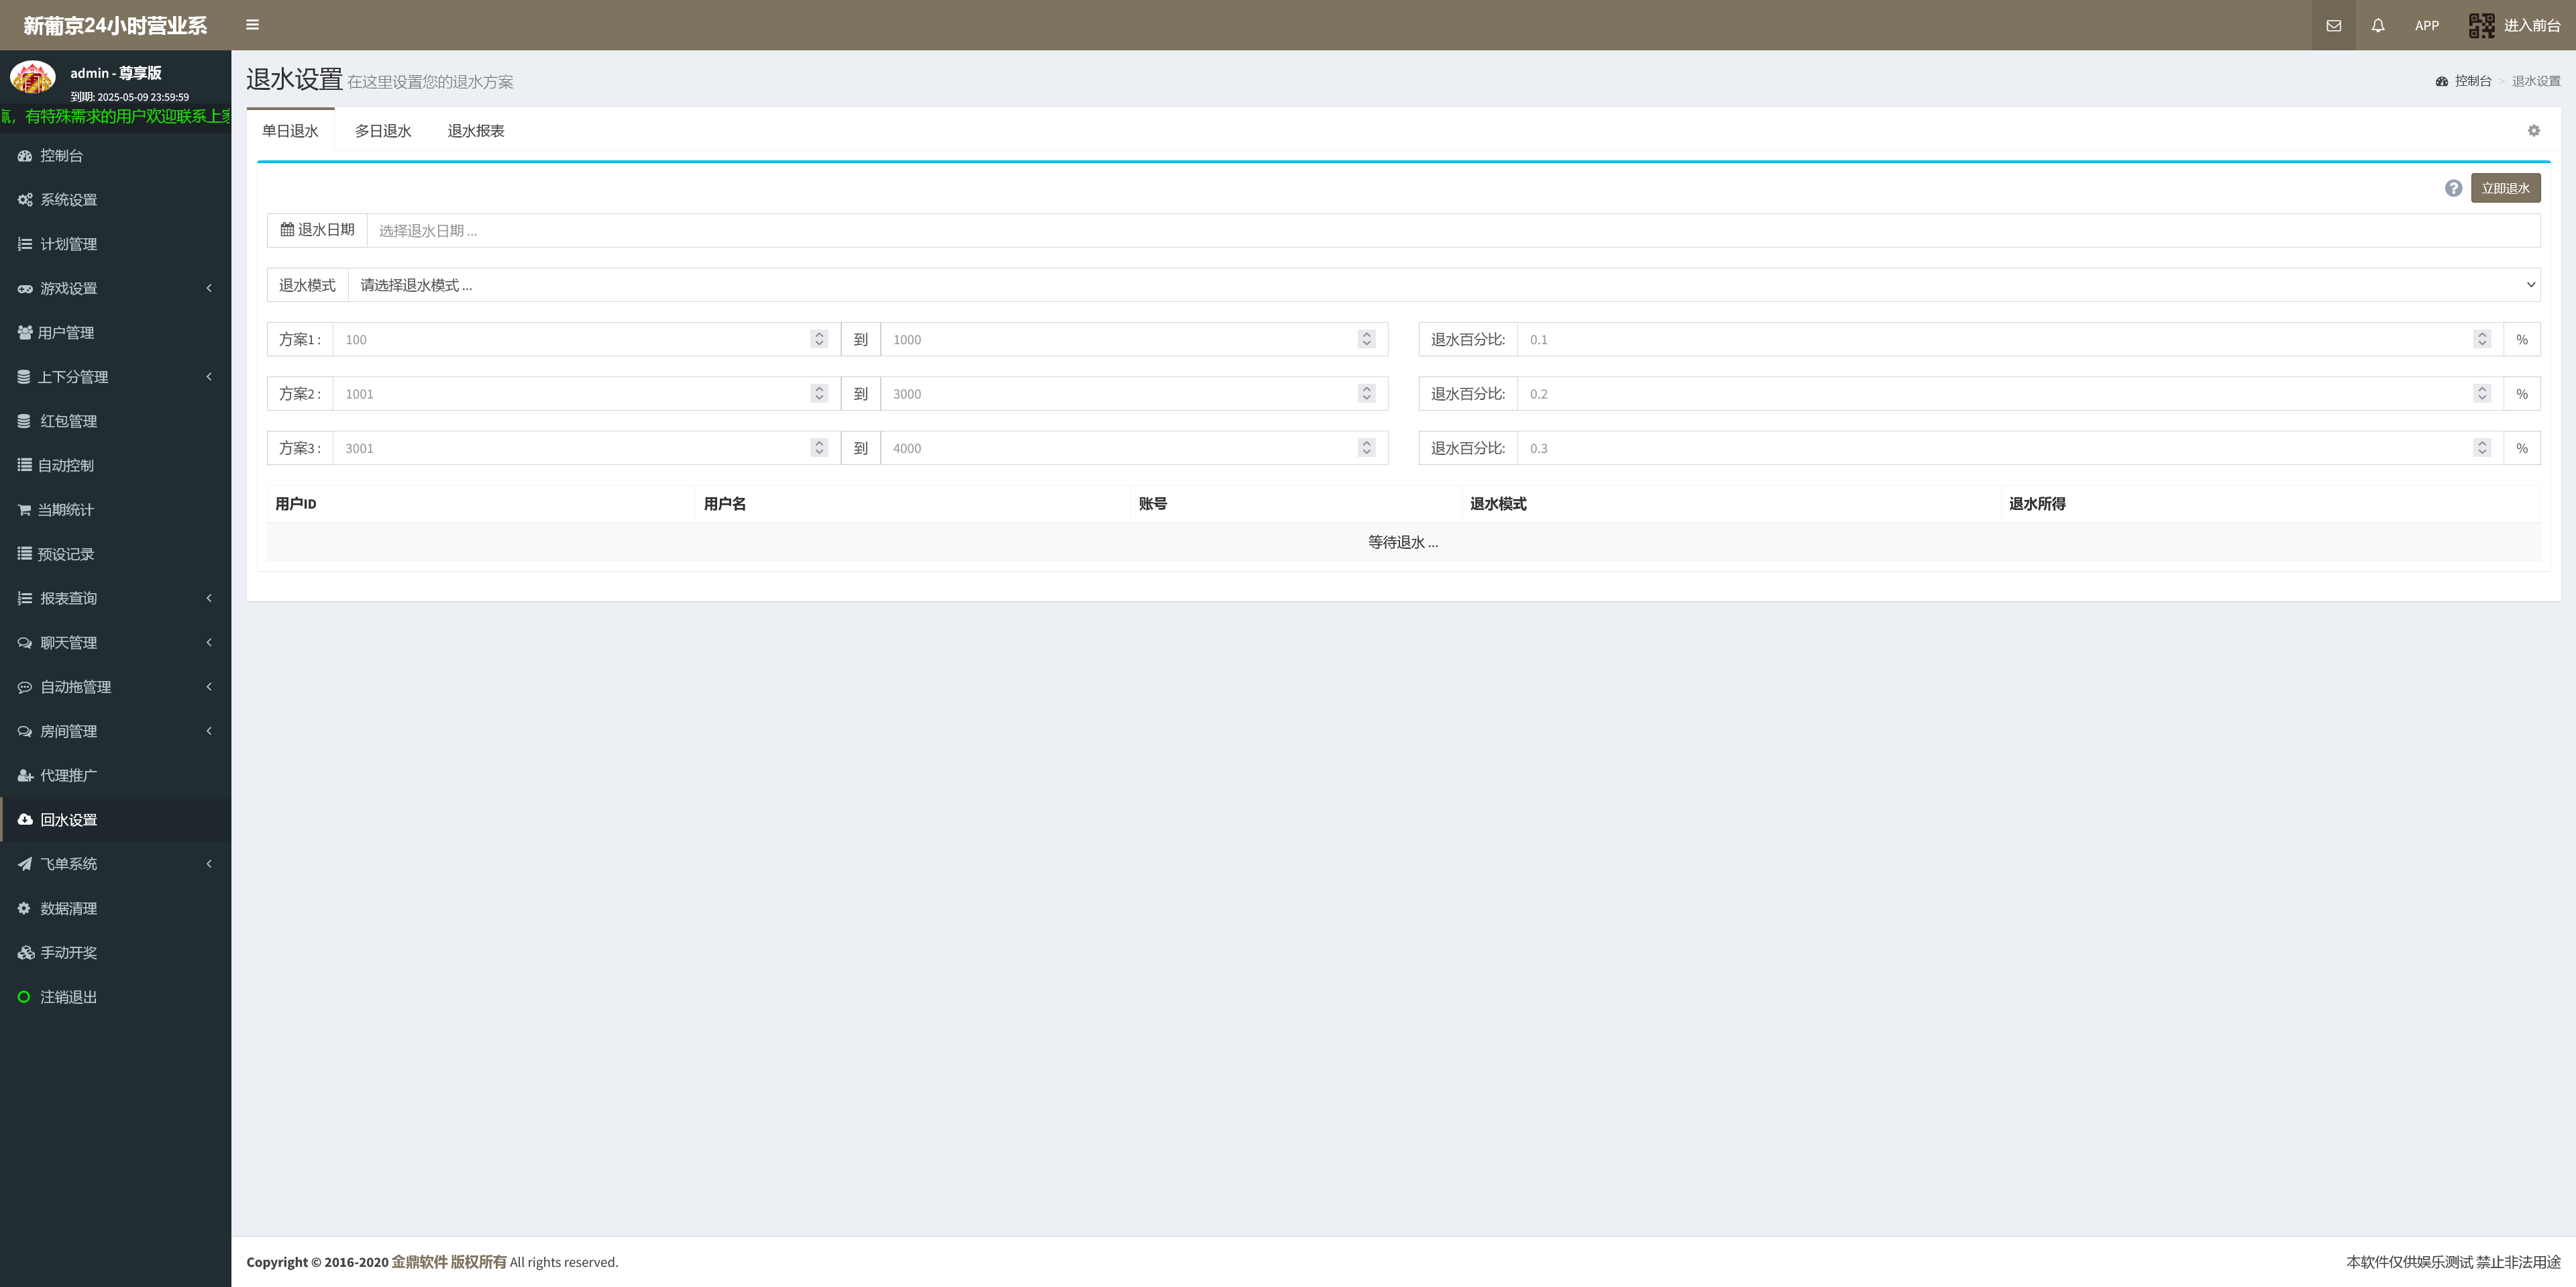This screenshot has height=1287, width=2576.
Task: Click the 方案1 start value stepper arrows
Action: coord(819,339)
